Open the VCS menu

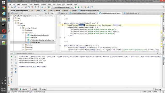[x=64, y=4]
